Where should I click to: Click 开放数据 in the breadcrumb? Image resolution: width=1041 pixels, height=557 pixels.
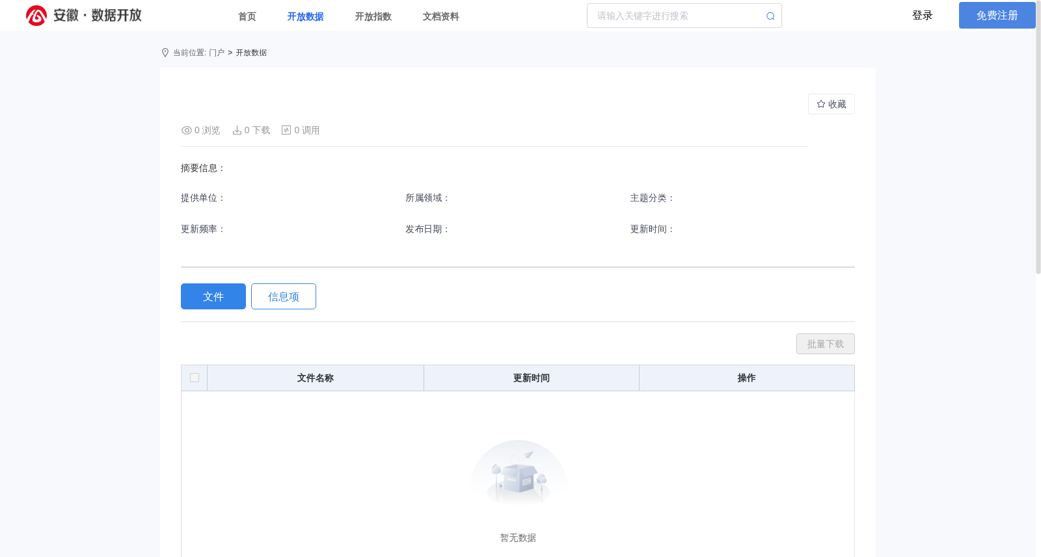click(251, 53)
